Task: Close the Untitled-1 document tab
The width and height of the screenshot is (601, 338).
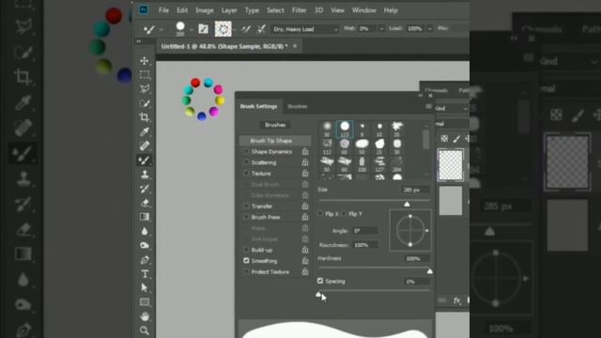Action: click(x=295, y=46)
